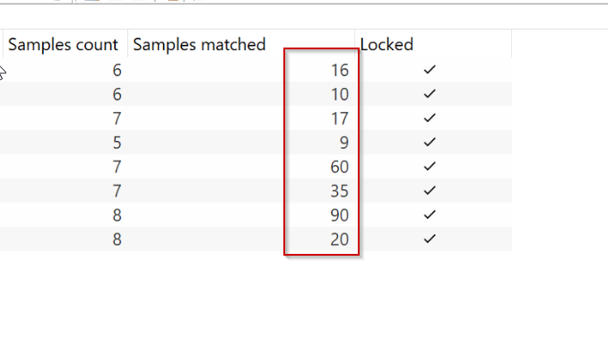Click the Samples matched value 35
This screenshot has height=340, width=608.
click(x=340, y=191)
